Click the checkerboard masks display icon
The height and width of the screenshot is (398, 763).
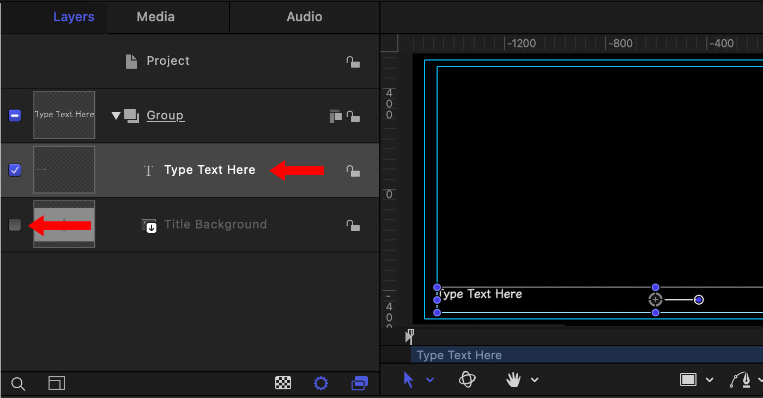[283, 383]
